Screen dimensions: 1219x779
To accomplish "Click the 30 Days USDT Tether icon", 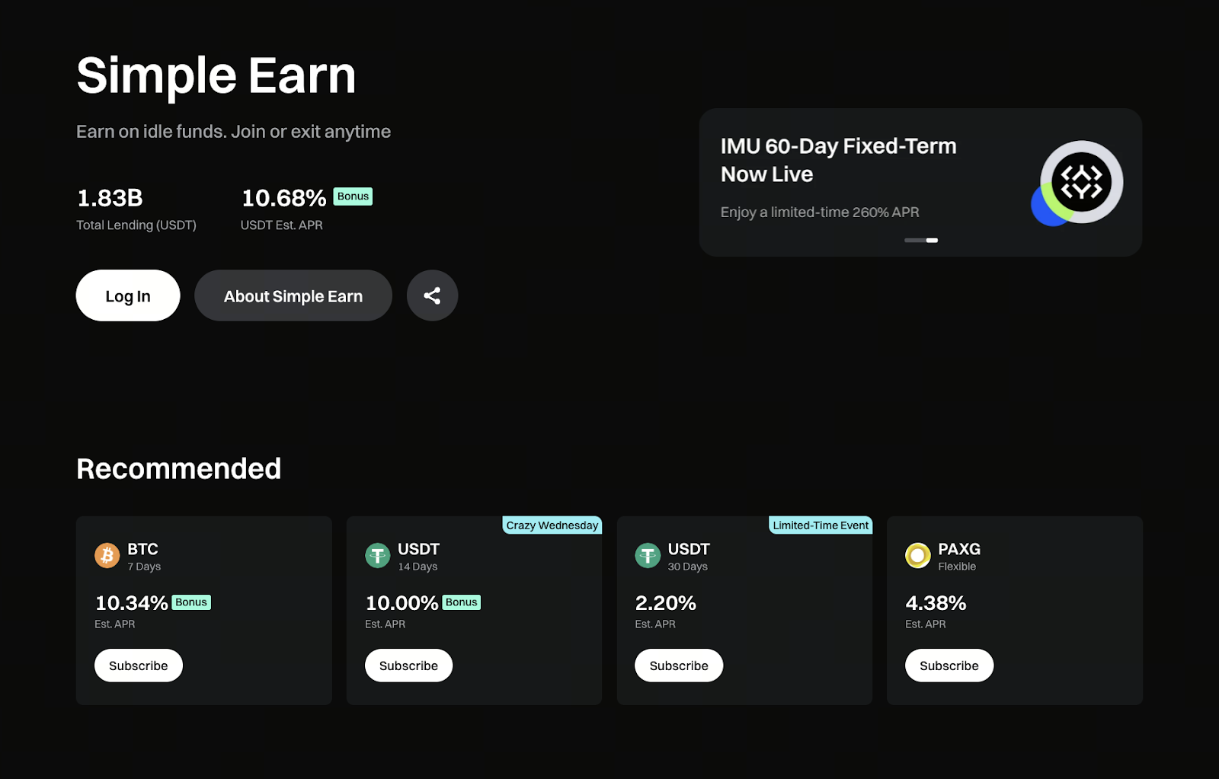I will [648, 555].
